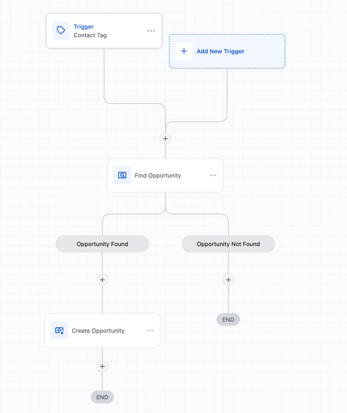Viewport: 347px width, 413px height.
Task: Click the Add New Trigger label
Action: click(220, 51)
